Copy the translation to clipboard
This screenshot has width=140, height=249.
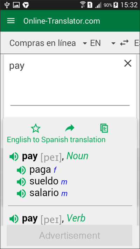104,128
